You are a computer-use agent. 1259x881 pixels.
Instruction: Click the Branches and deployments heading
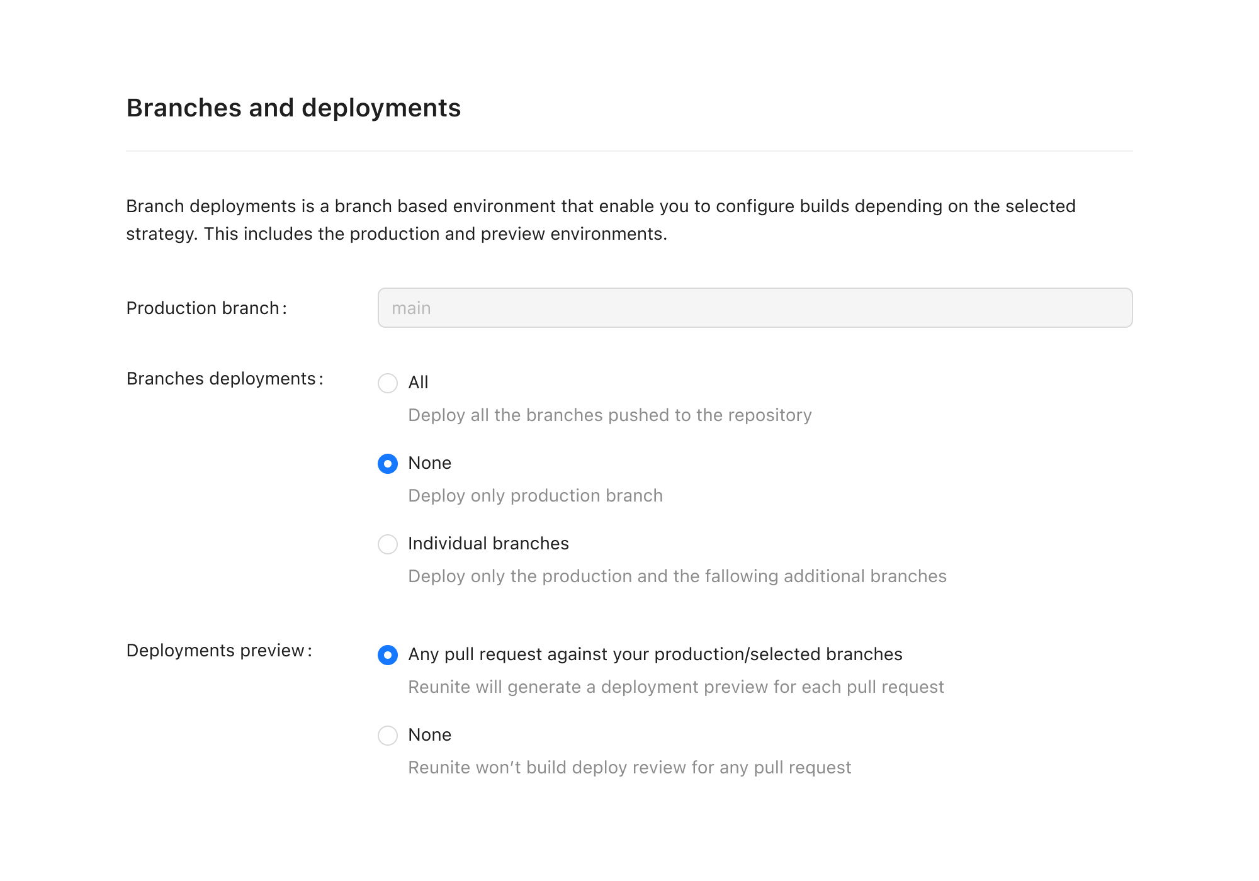click(x=293, y=108)
